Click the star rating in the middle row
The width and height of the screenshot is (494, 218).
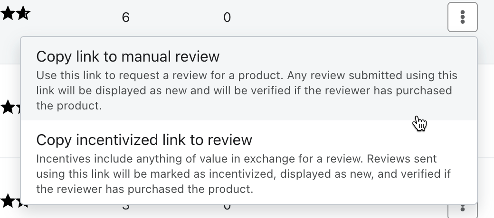pos(9,108)
